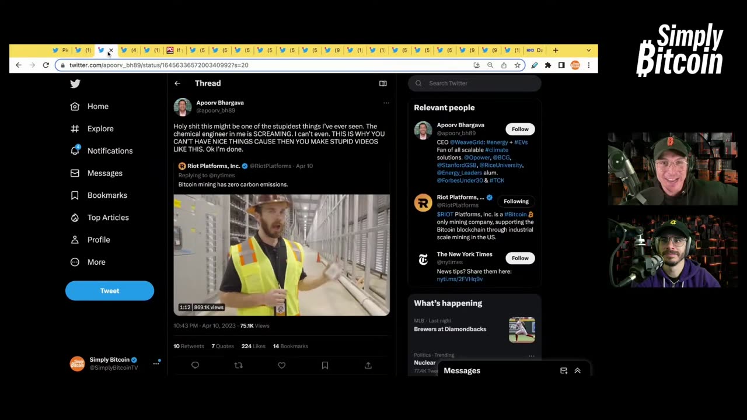
Task: Open the Extensions puzzle icon
Action: click(548, 65)
